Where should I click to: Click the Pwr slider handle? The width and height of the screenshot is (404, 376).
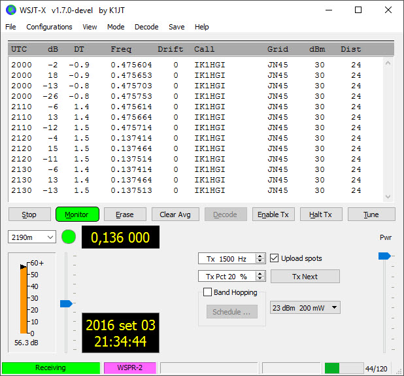(385, 256)
